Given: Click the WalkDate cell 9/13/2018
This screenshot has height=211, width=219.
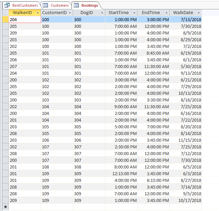Looking at the screenshot, I should (185, 73).
